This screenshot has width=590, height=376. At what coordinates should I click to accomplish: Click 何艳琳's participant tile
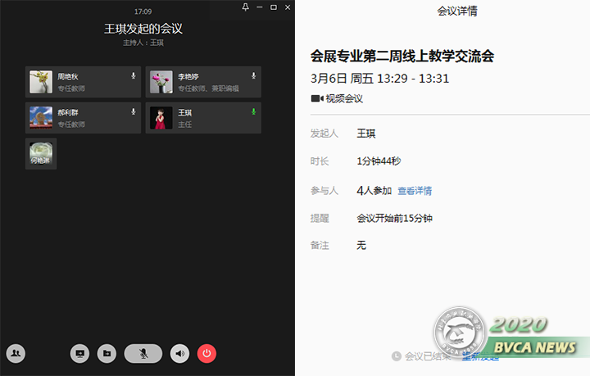point(41,153)
